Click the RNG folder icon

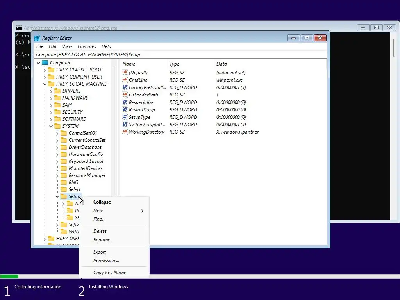click(x=64, y=182)
